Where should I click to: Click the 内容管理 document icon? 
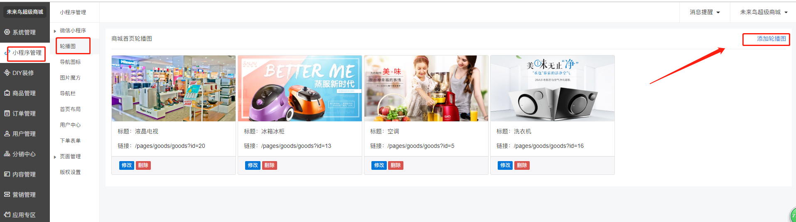[x=7, y=174]
